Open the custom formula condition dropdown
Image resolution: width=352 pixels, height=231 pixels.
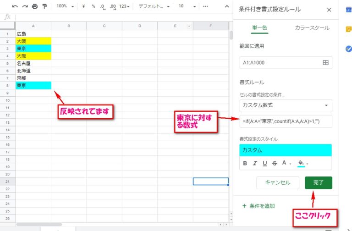point(286,105)
